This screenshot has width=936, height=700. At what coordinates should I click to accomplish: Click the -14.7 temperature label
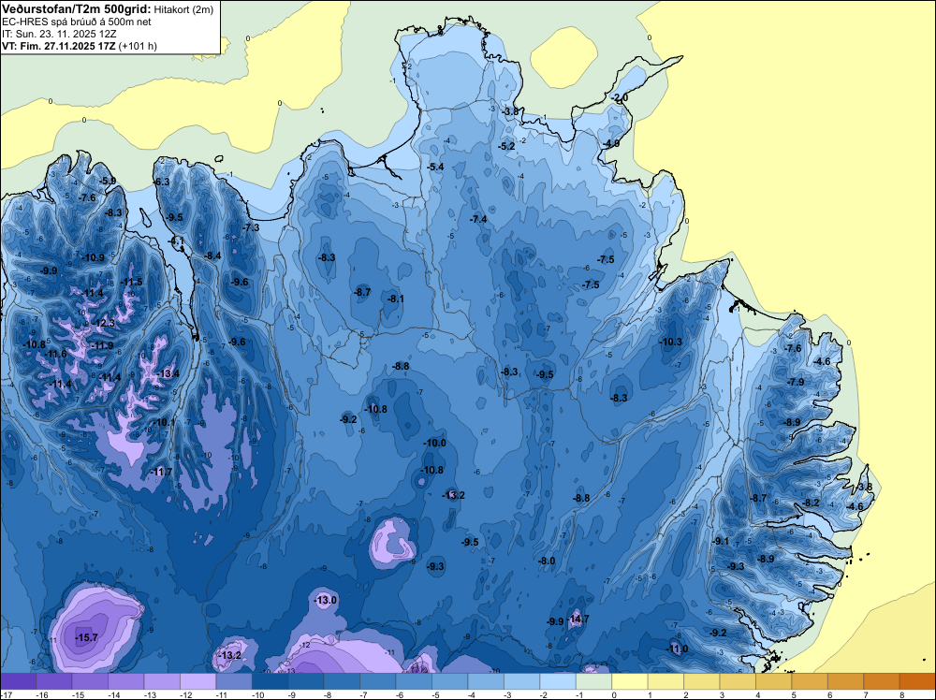coord(578,619)
